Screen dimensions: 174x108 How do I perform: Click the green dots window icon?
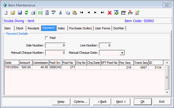tap(116, 13)
